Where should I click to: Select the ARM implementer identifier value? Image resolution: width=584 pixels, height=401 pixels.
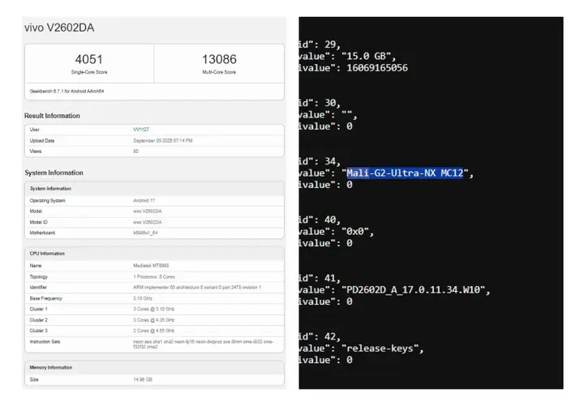point(197,287)
